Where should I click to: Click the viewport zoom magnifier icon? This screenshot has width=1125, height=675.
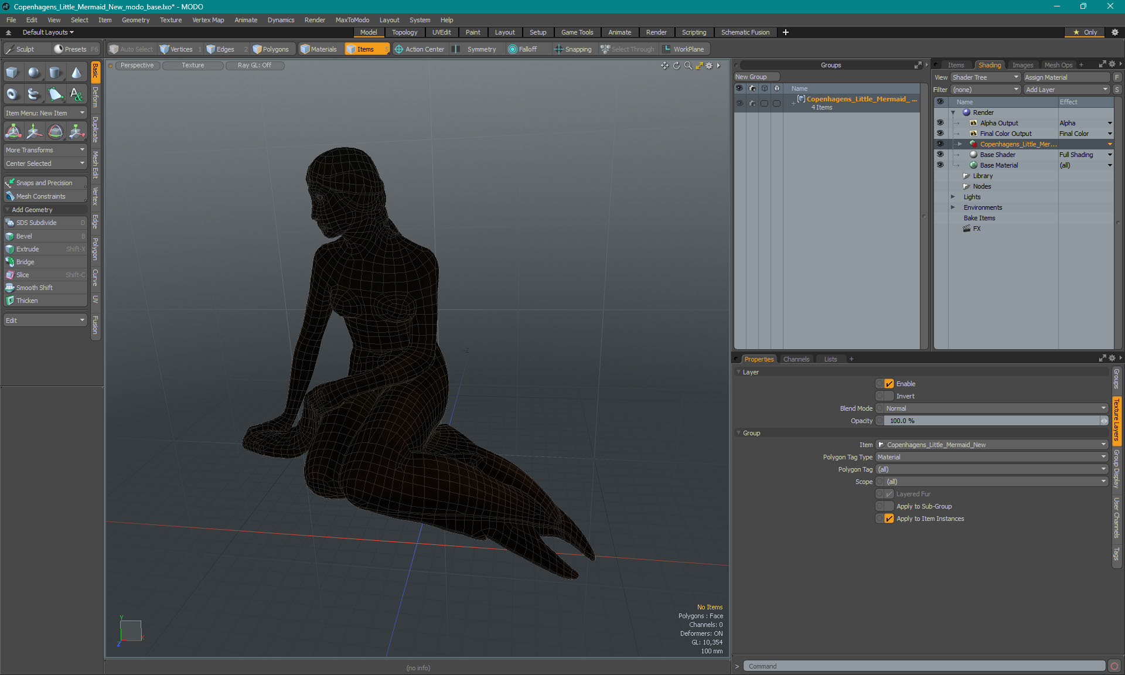pos(688,66)
